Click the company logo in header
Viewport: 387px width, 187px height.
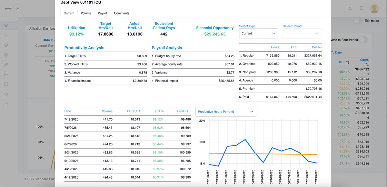point(7,8)
